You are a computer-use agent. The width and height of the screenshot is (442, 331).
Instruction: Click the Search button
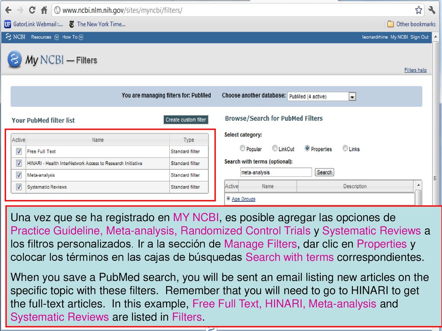click(325, 172)
